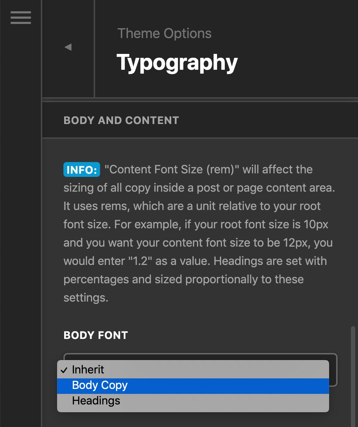The width and height of the screenshot is (358, 427).
Task: Open the hamburger menu icon
Action: 21,18
